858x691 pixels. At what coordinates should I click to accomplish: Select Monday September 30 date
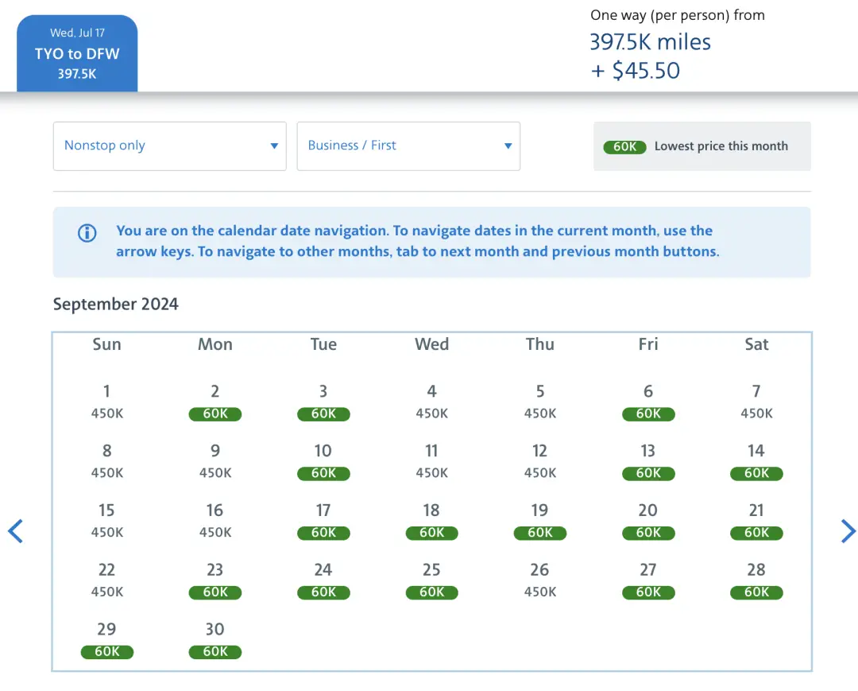pos(214,640)
